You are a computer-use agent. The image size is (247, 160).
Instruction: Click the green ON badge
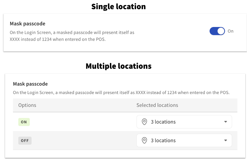pos(24,122)
